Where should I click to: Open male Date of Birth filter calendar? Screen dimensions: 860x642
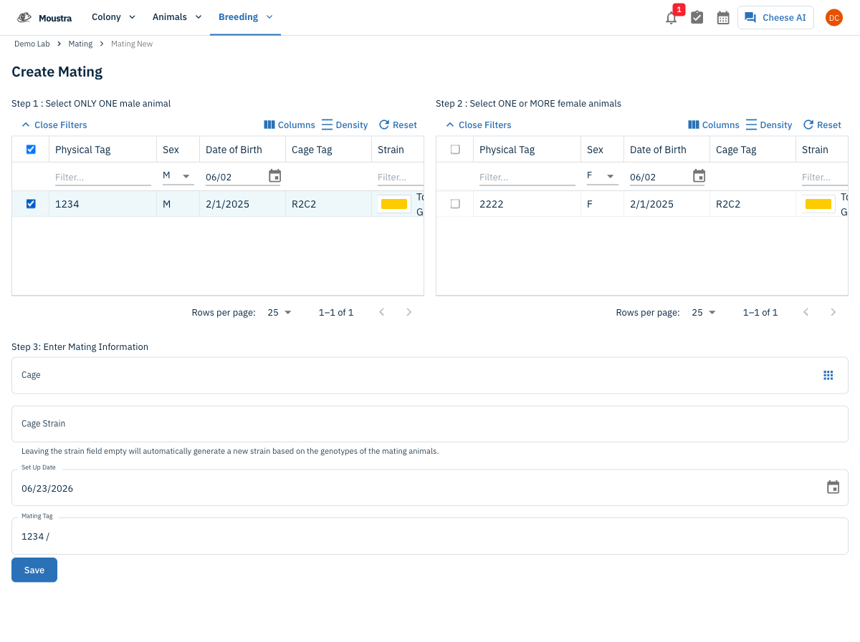(x=274, y=176)
